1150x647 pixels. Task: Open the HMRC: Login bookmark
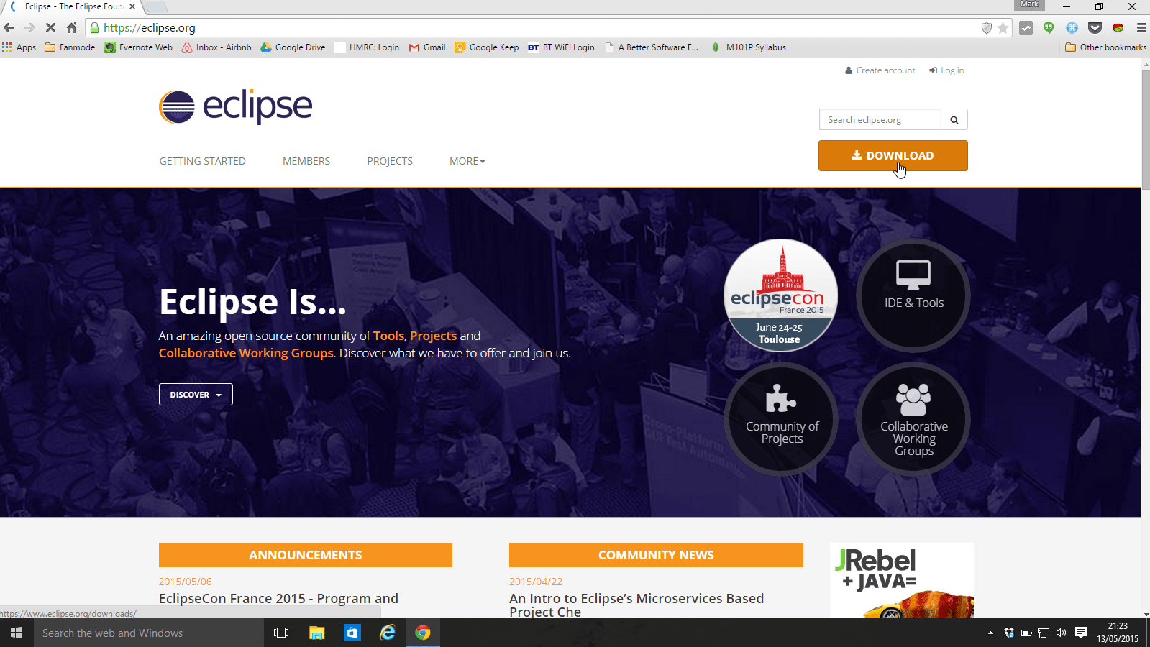pyautogui.click(x=367, y=47)
